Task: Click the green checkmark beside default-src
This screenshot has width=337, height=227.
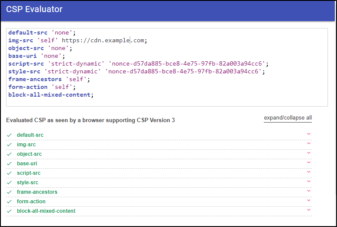Action: point(9,135)
